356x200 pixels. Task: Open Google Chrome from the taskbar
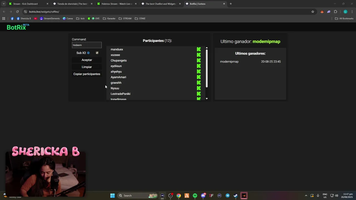click(x=179, y=196)
